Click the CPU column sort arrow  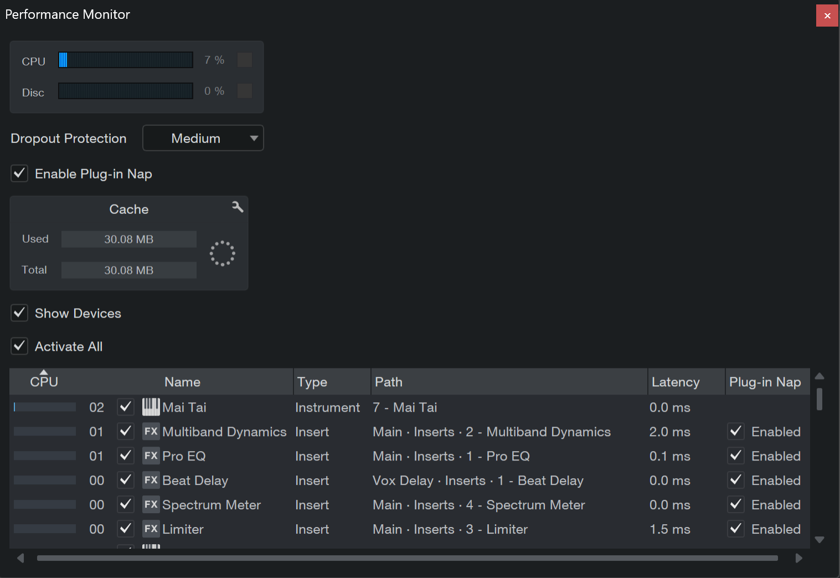(x=44, y=372)
